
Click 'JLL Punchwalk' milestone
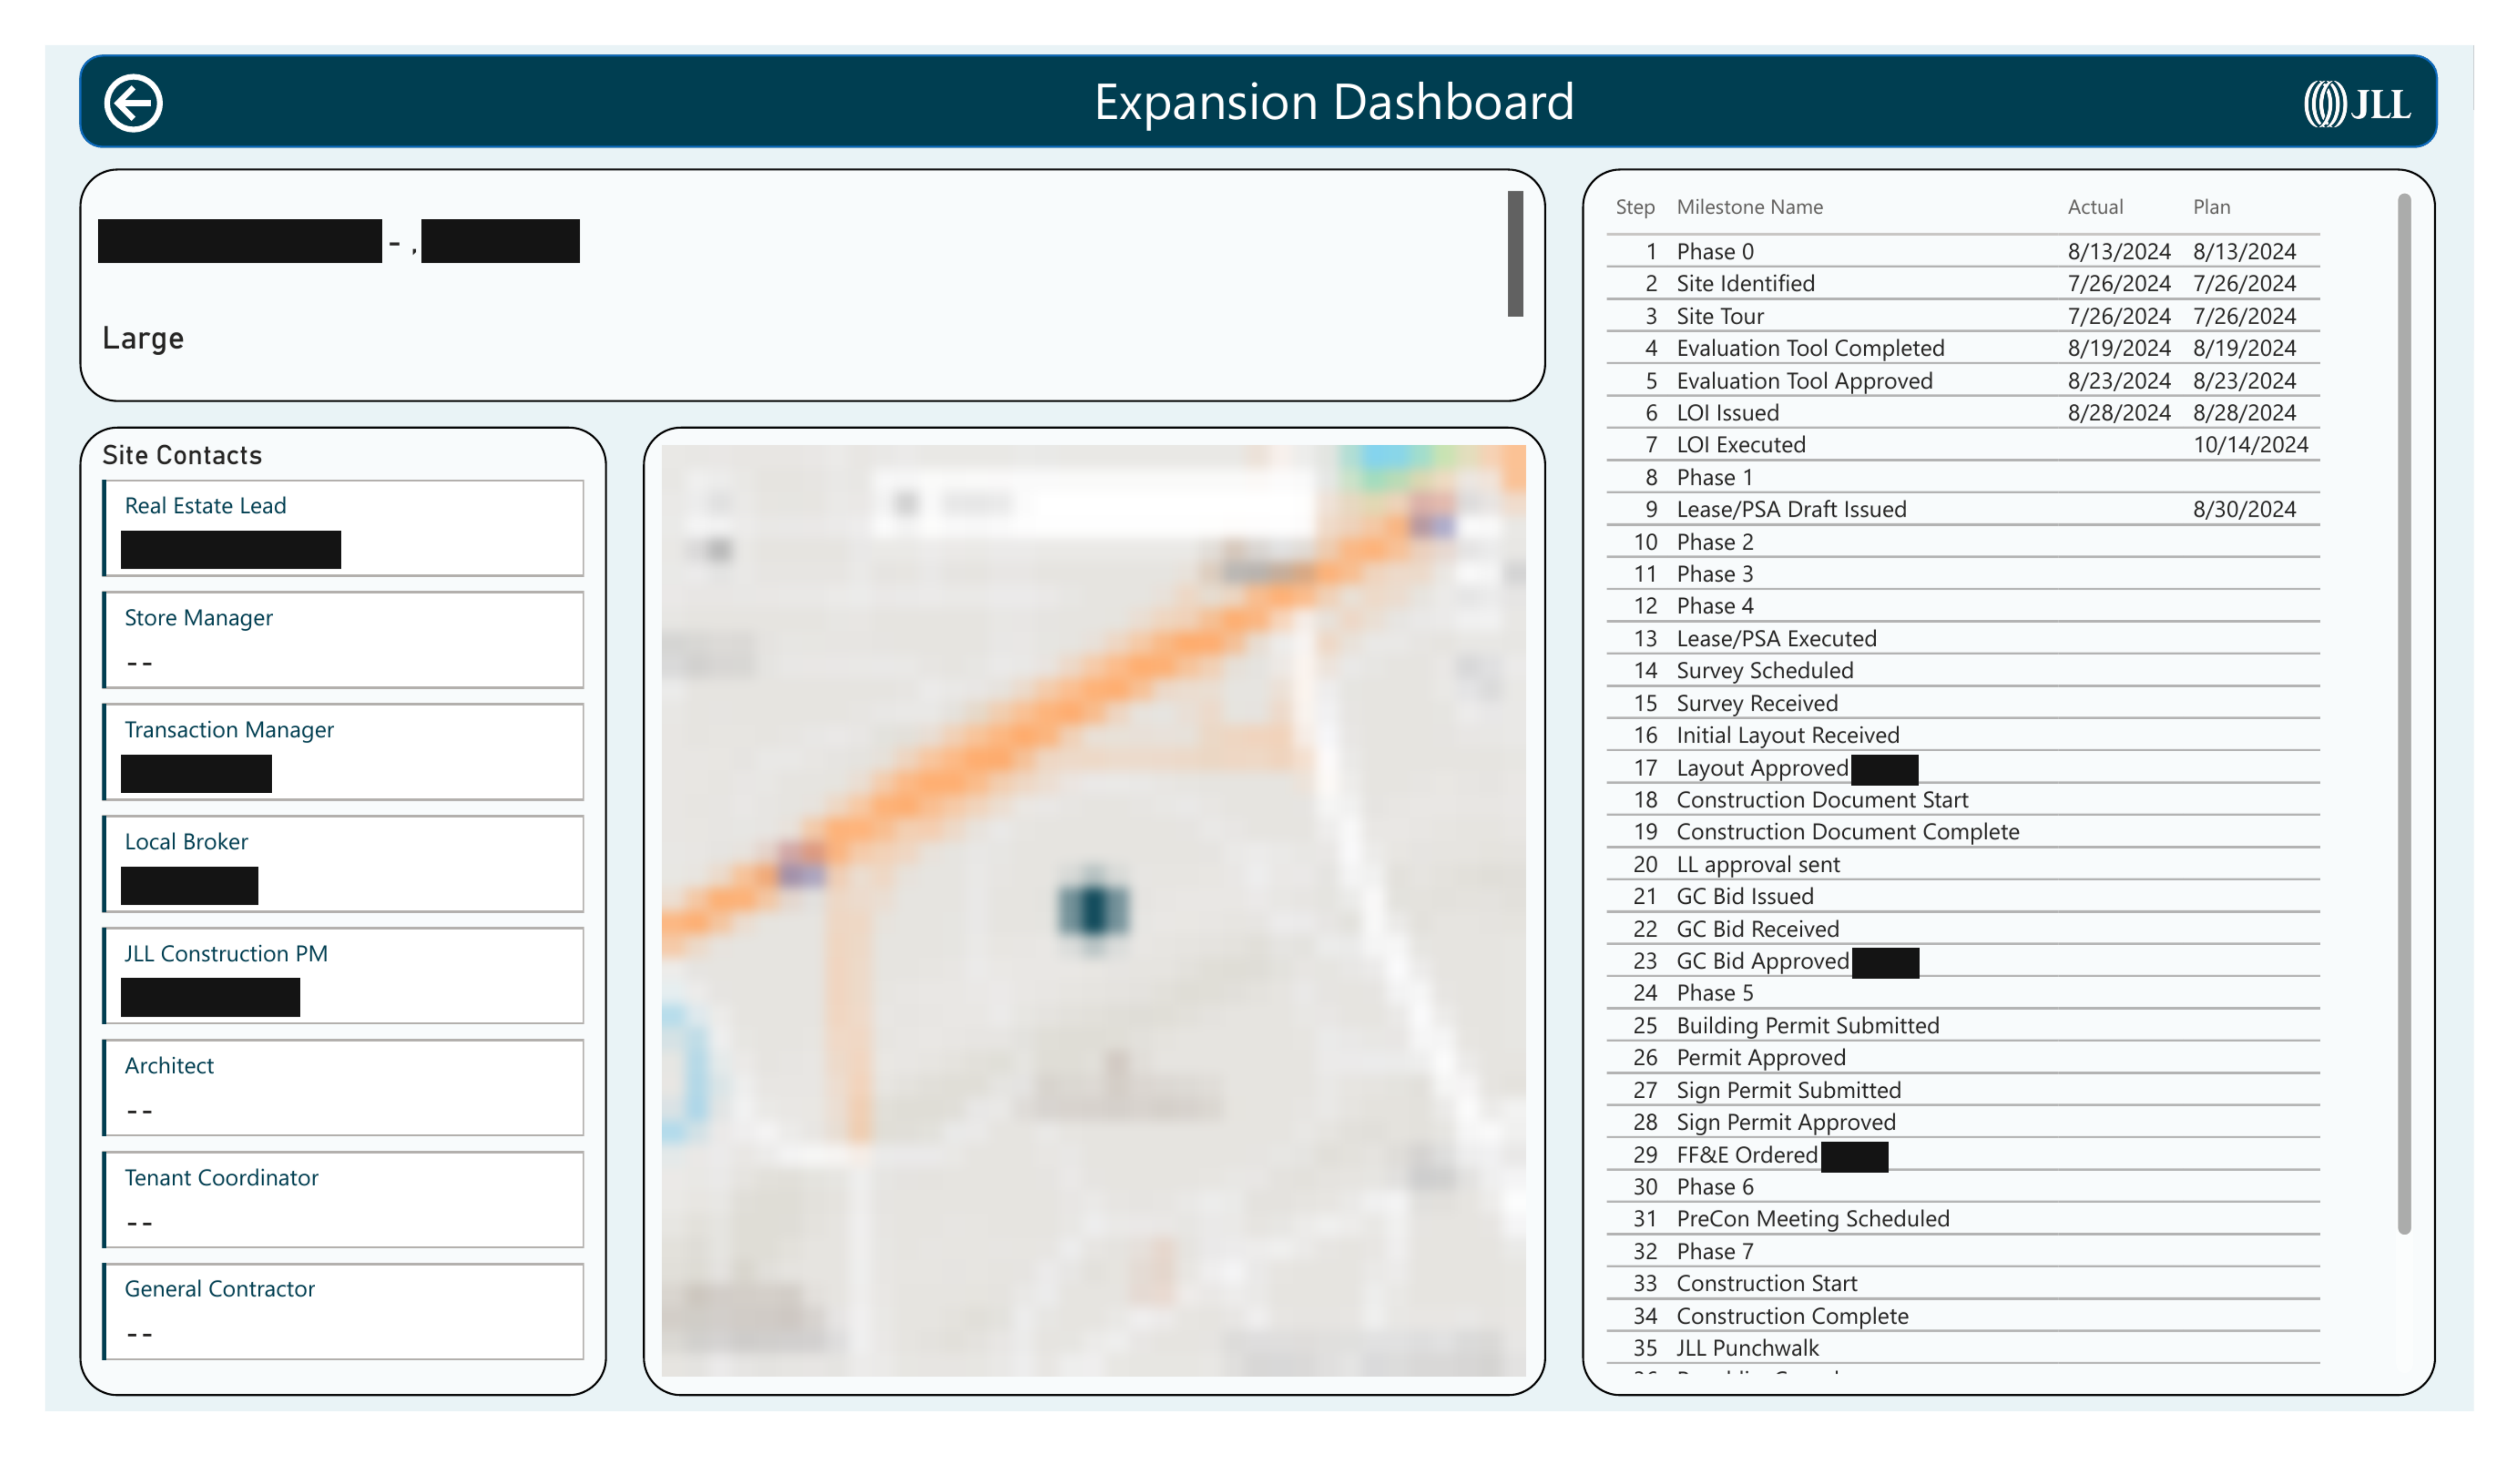click(x=1747, y=1348)
